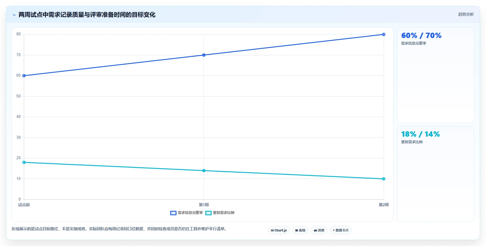
Task: Click the 需求信息完整率 data point at 试点前
Action: (24, 76)
